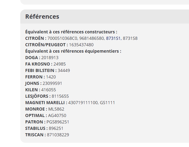Click the Références section heading
189x147 pixels.
point(42,17)
